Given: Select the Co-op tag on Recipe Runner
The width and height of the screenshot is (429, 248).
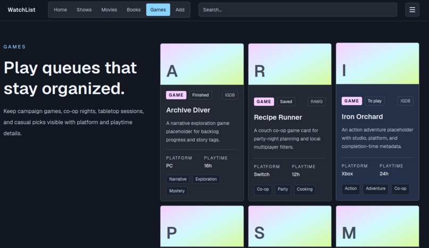Looking at the screenshot, I should pos(262,189).
